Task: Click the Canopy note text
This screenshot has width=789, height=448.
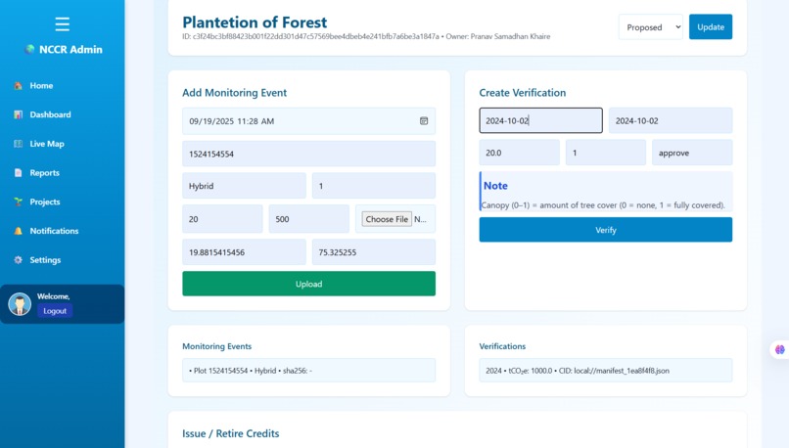Action: click(x=603, y=205)
